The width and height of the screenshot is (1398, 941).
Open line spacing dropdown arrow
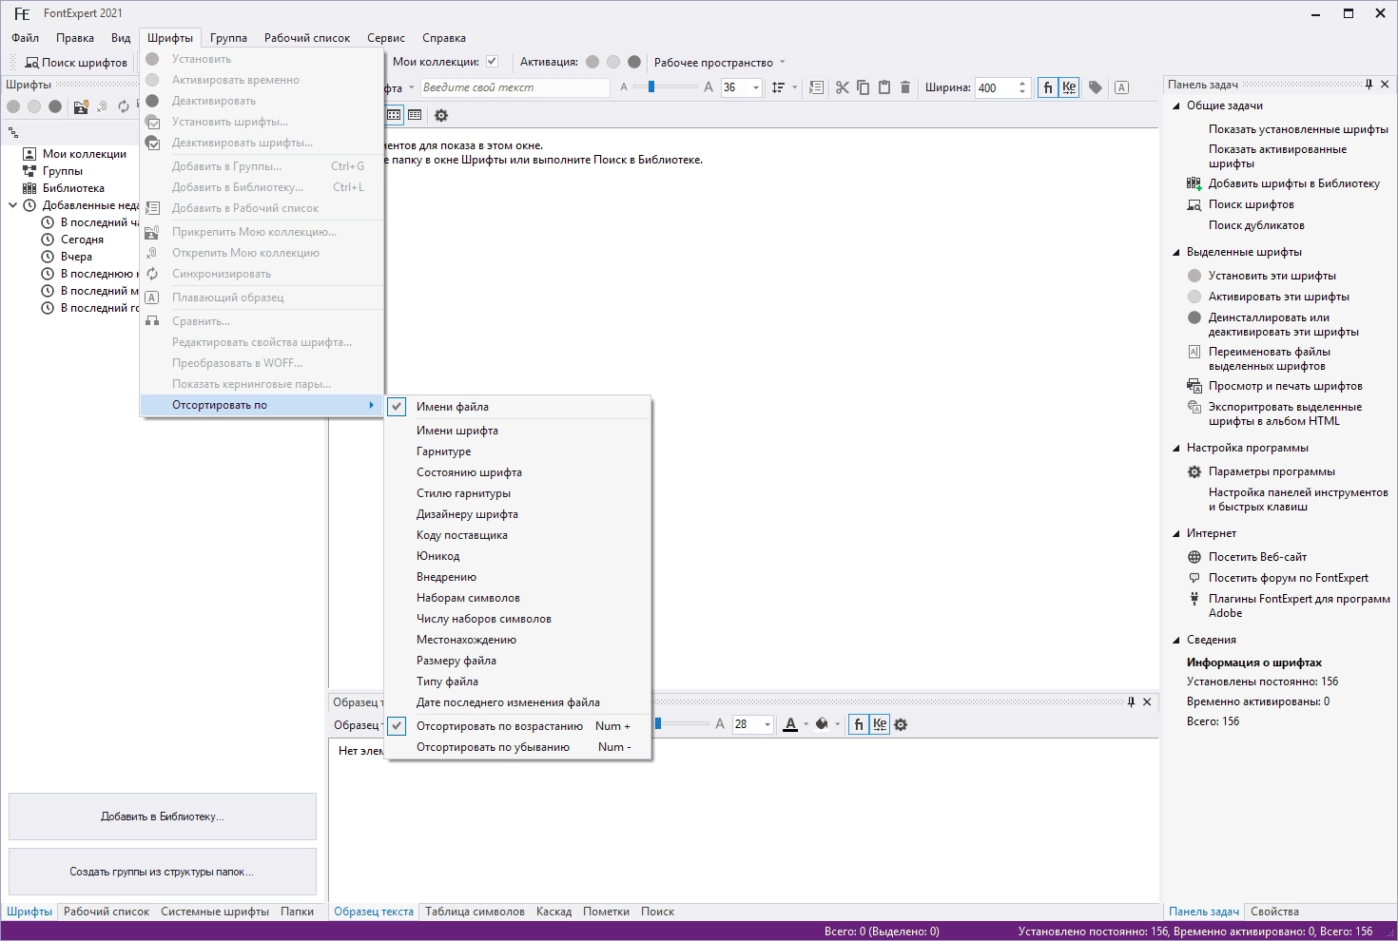[x=795, y=87]
